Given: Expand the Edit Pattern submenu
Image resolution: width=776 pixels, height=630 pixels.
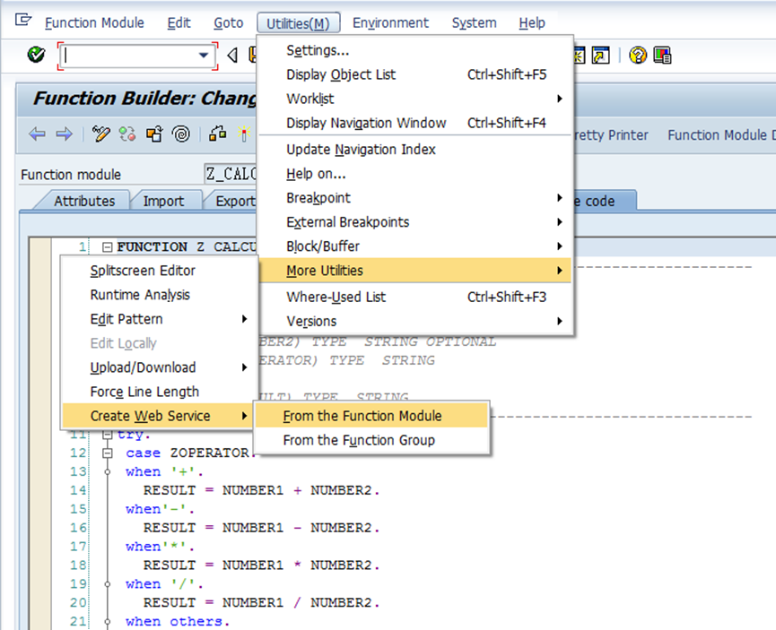Looking at the screenshot, I should pos(159,319).
